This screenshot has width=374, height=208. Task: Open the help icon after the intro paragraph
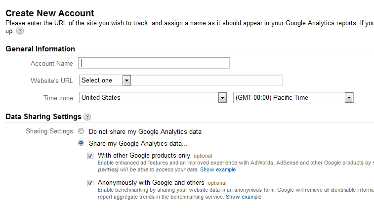20,31
